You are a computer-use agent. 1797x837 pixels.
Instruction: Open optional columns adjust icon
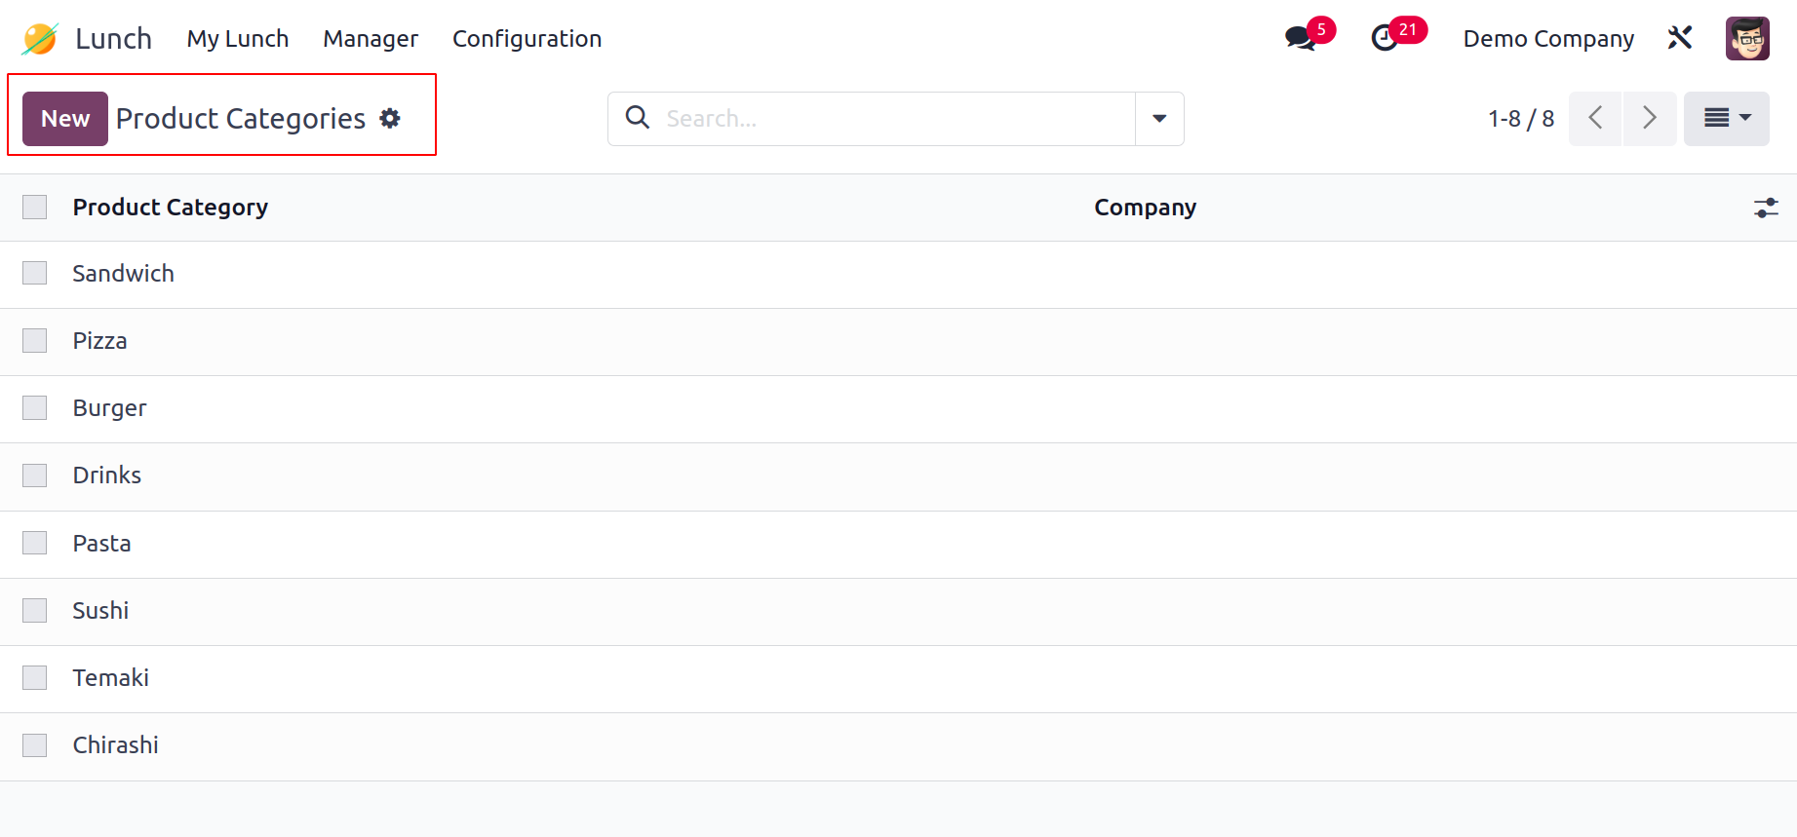[1766, 208]
